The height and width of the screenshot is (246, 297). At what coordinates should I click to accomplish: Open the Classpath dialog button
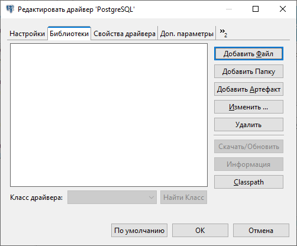pyautogui.click(x=248, y=182)
